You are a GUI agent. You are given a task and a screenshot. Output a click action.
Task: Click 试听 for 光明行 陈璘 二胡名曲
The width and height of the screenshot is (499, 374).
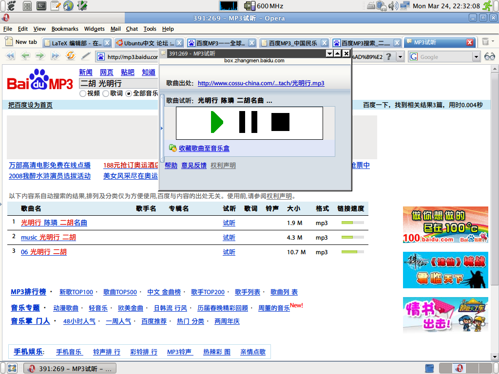(229, 223)
